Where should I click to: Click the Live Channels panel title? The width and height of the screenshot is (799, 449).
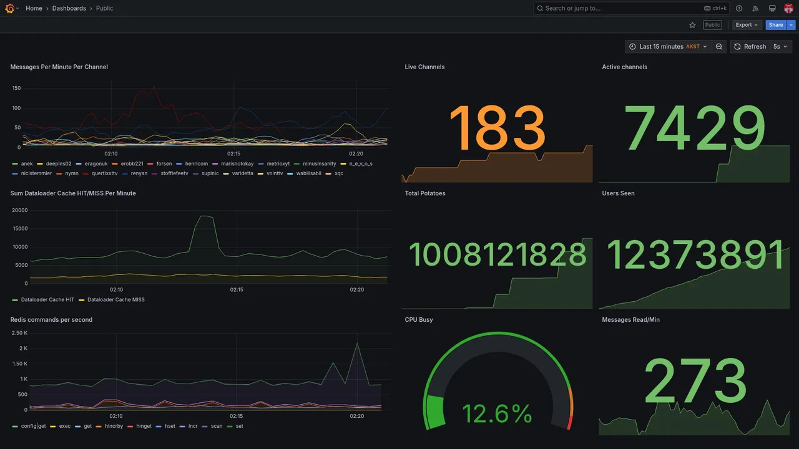(x=424, y=67)
